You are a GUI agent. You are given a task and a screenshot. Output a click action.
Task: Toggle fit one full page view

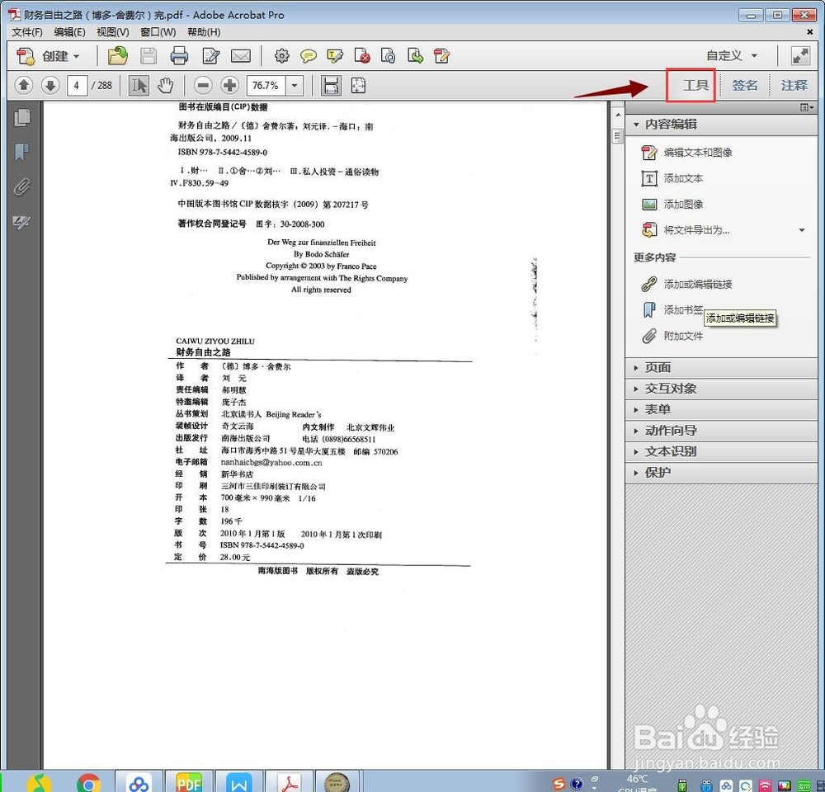[x=358, y=85]
